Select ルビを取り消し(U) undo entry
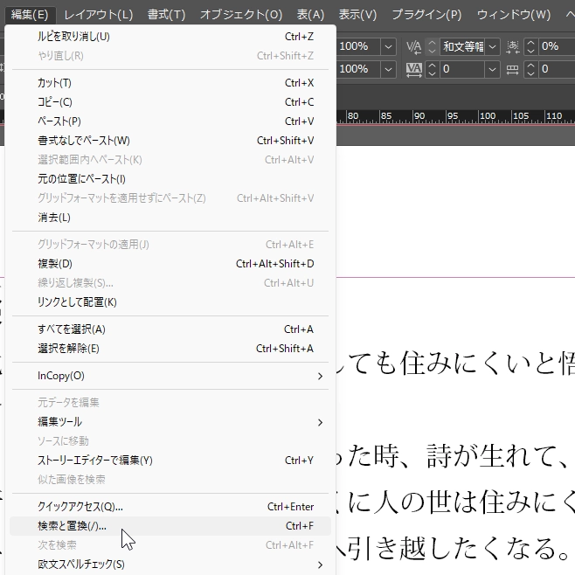The width and height of the screenshot is (575, 575). (x=74, y=37)
